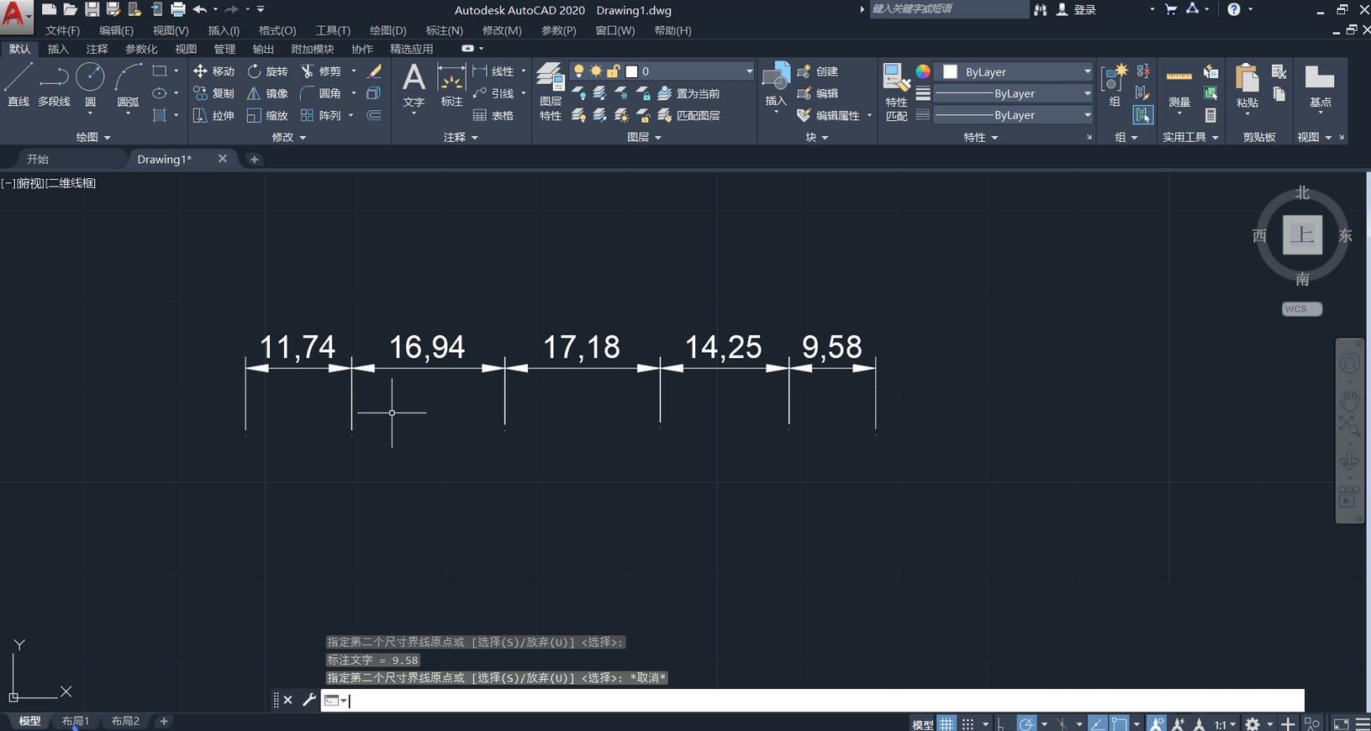Choose the Array (阵列) command
The width and height of the screenshot is (1371, 731).
(x=321, y=115)
